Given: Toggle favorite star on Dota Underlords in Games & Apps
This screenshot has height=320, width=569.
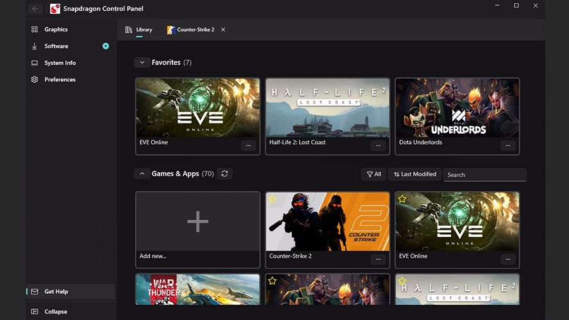Looking at the screenshot, I should [x=272, y=280].
